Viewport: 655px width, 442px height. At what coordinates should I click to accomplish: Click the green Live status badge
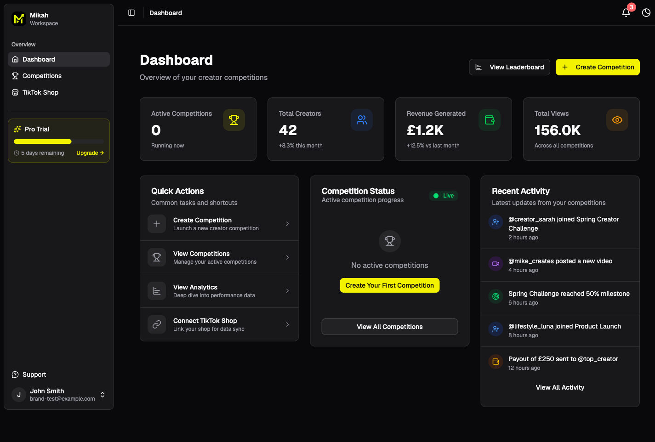tap(444, 196)
